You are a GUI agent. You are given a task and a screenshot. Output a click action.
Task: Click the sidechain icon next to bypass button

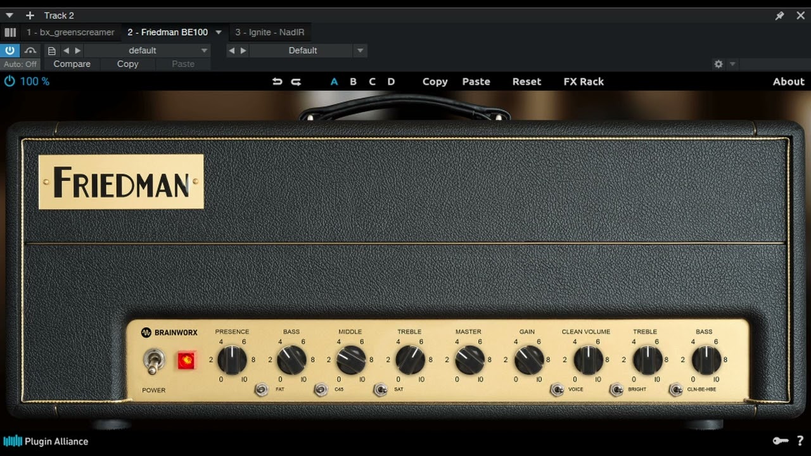30,50
